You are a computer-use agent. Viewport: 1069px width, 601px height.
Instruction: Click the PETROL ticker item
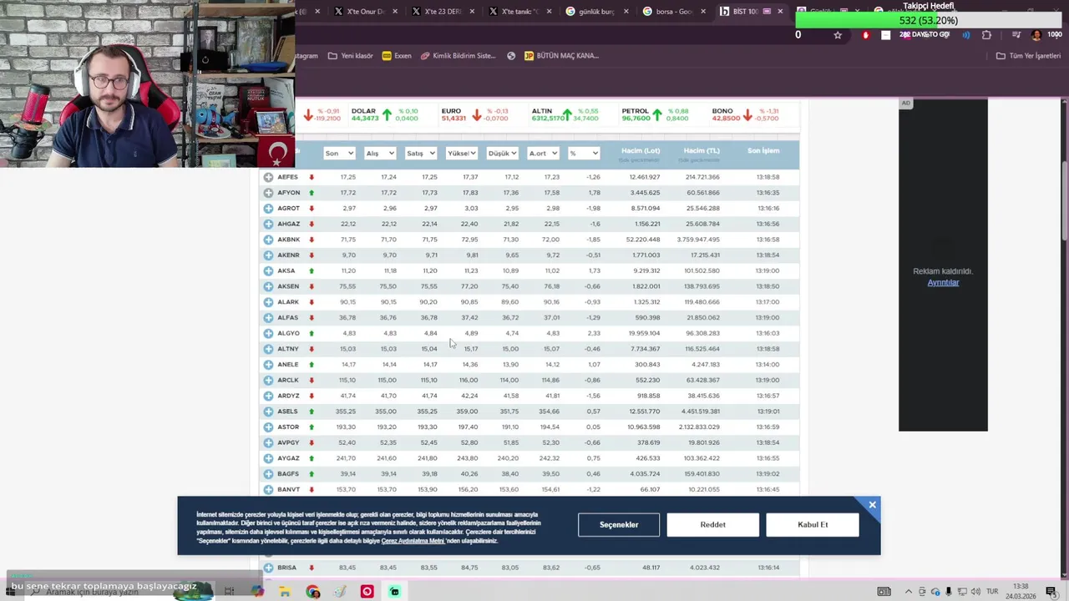(656, 114)
